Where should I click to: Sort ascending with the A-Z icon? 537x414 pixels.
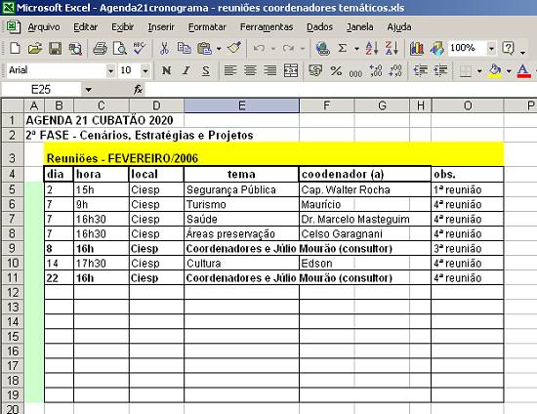click(372, 48)
